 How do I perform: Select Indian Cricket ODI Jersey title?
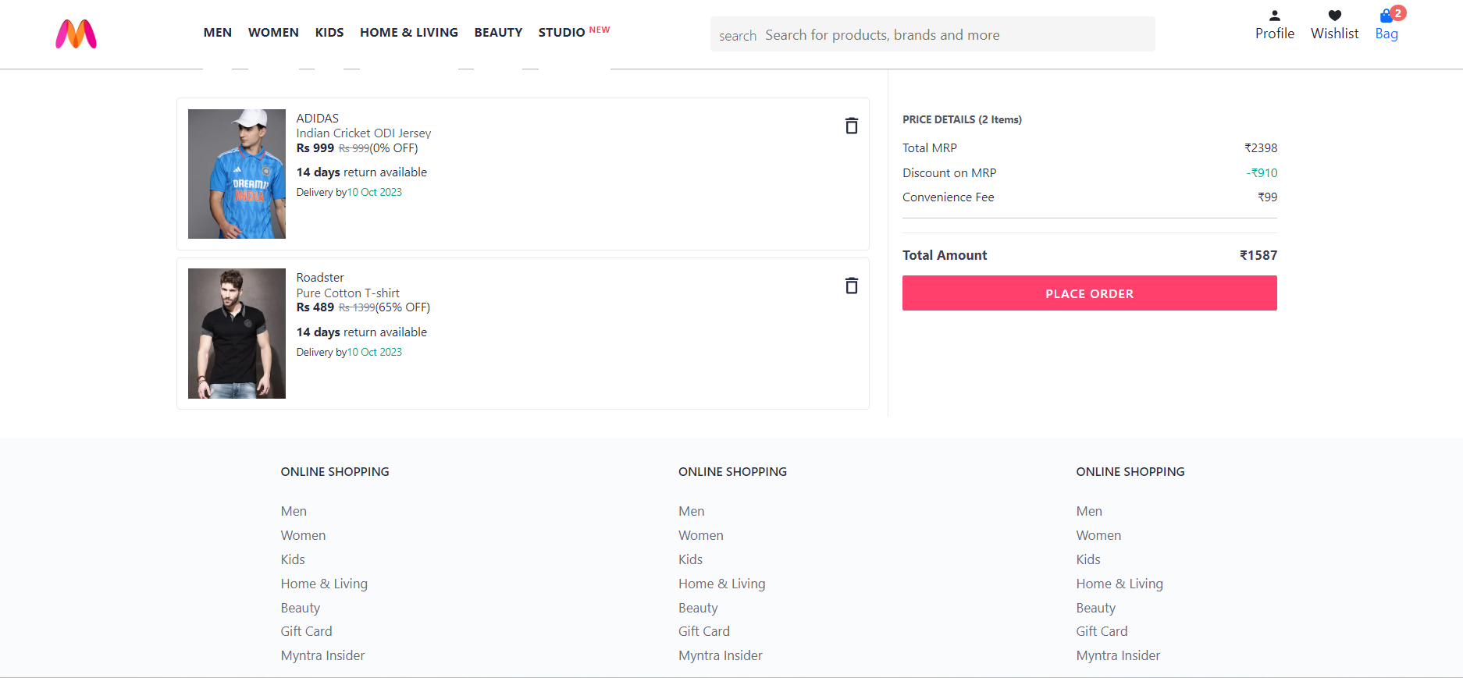click(364, 133)
